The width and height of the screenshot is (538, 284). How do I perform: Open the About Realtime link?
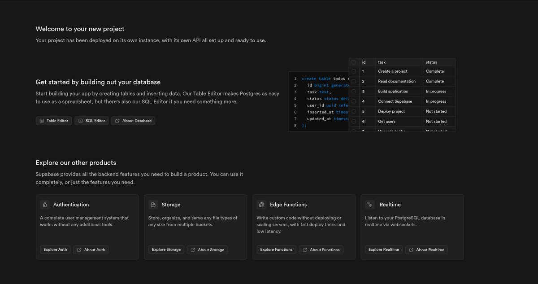click(426, 250)
